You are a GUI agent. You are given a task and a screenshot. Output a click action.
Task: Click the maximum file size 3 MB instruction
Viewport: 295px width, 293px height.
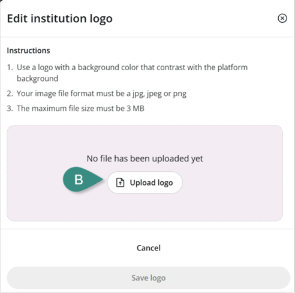(80, 109)
